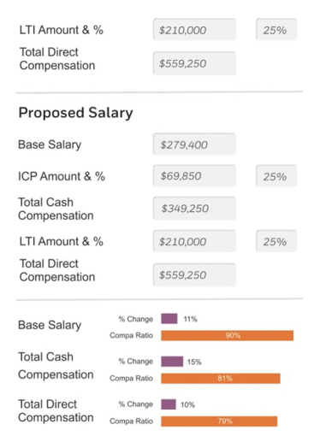Screen dimensions: 326x448
Task: Click the proposed Total Direct Compensation $559,250 field
Action: click(x=194, y=274)
